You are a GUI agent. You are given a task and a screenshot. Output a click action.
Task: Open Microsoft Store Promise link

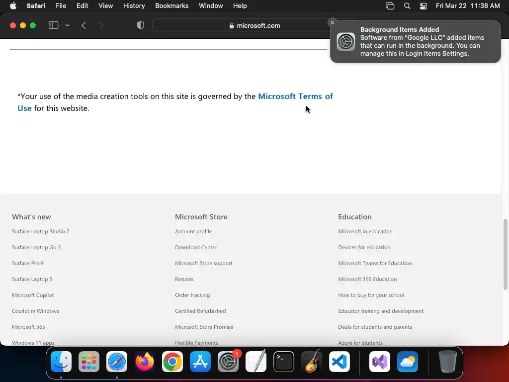tap(204, 327)
